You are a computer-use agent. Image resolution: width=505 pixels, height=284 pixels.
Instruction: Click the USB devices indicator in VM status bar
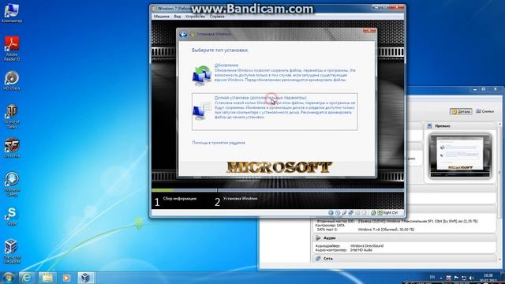point(344,213)
